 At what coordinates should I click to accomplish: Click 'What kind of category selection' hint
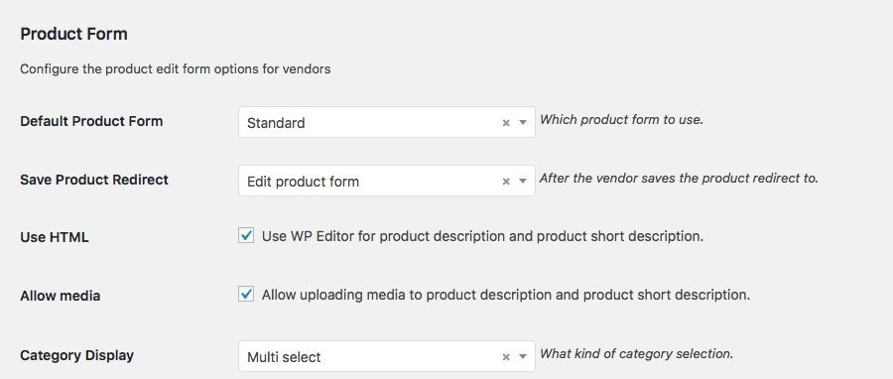636,354
